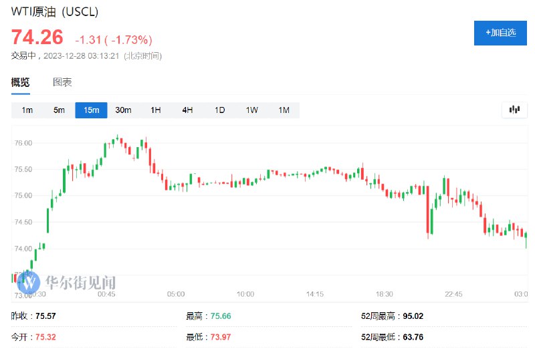Click the 最低 value 73.97

click(x=221, y=338)
